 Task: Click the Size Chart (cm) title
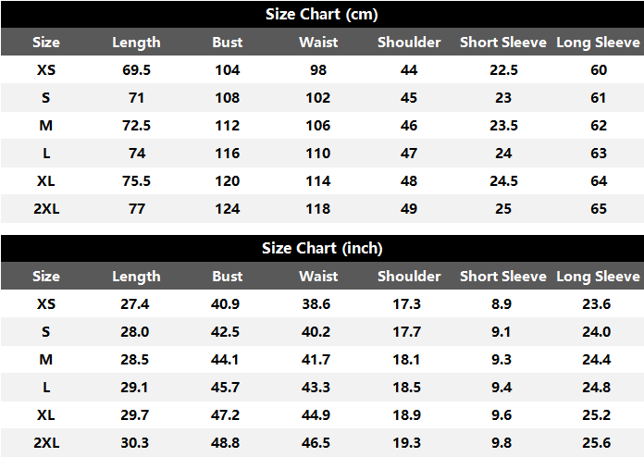(322, 15)
